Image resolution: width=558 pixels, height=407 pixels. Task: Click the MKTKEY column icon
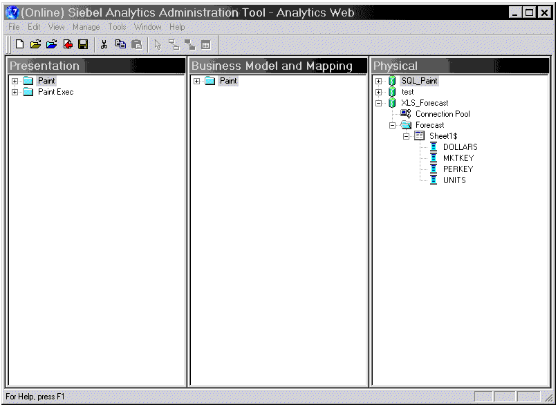434,158
